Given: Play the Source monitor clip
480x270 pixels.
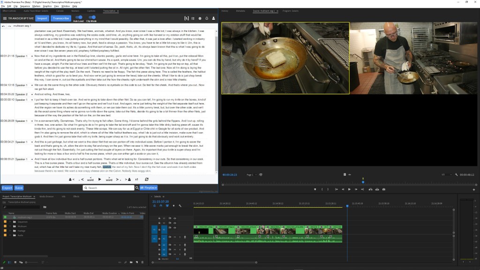Looking at the screenshot, I should coord(349,189).
